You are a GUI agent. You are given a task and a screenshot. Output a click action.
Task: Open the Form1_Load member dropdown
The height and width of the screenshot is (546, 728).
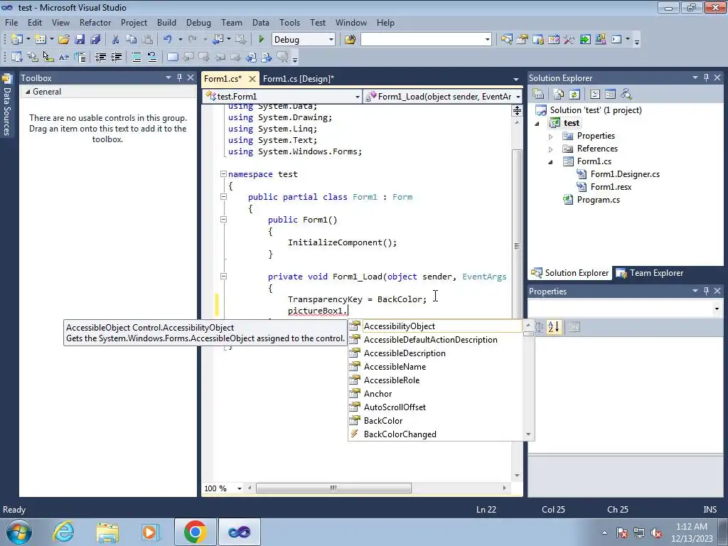tap(518, 97)
